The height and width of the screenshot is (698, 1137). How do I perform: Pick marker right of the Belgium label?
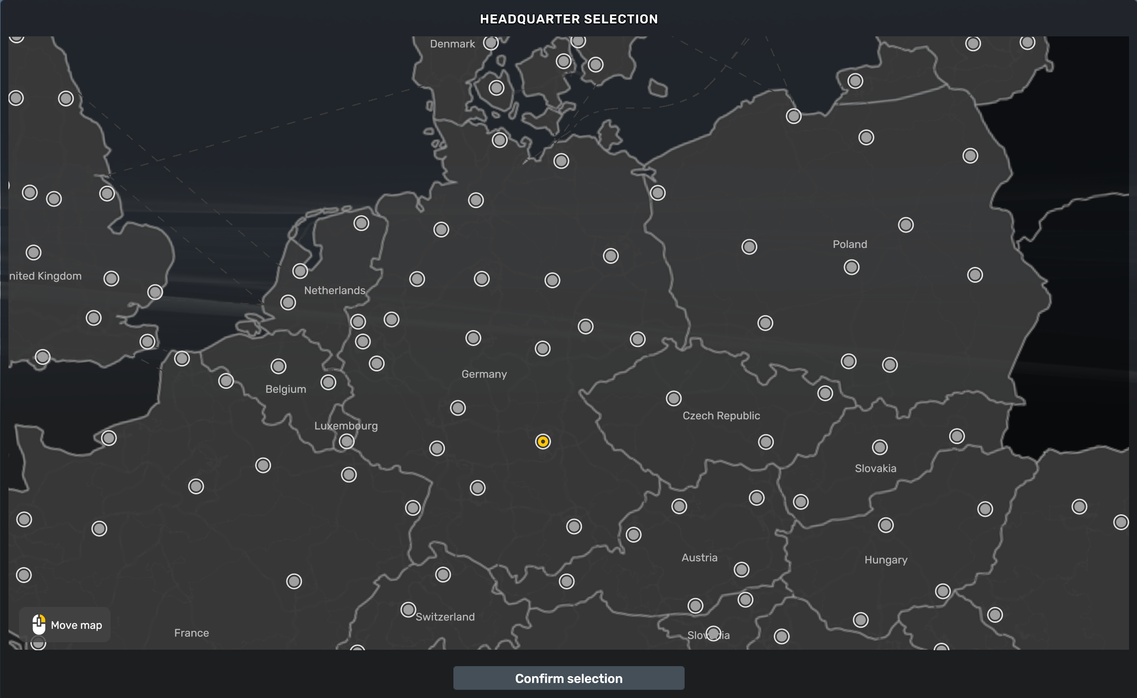pyautogui.click(x=328, y=382)
